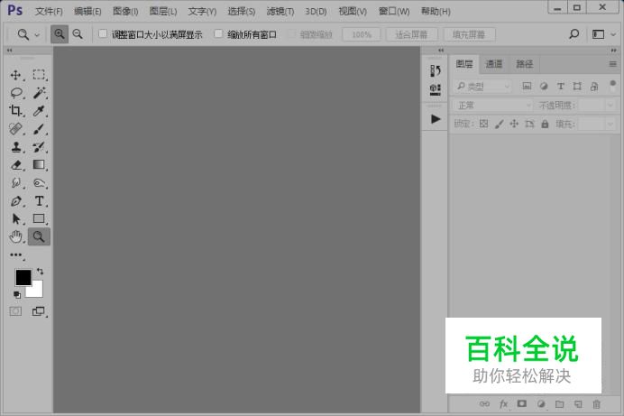Click the foreground black color swatch
Viewport: 624px width, 416px height.
click(22, 276)
